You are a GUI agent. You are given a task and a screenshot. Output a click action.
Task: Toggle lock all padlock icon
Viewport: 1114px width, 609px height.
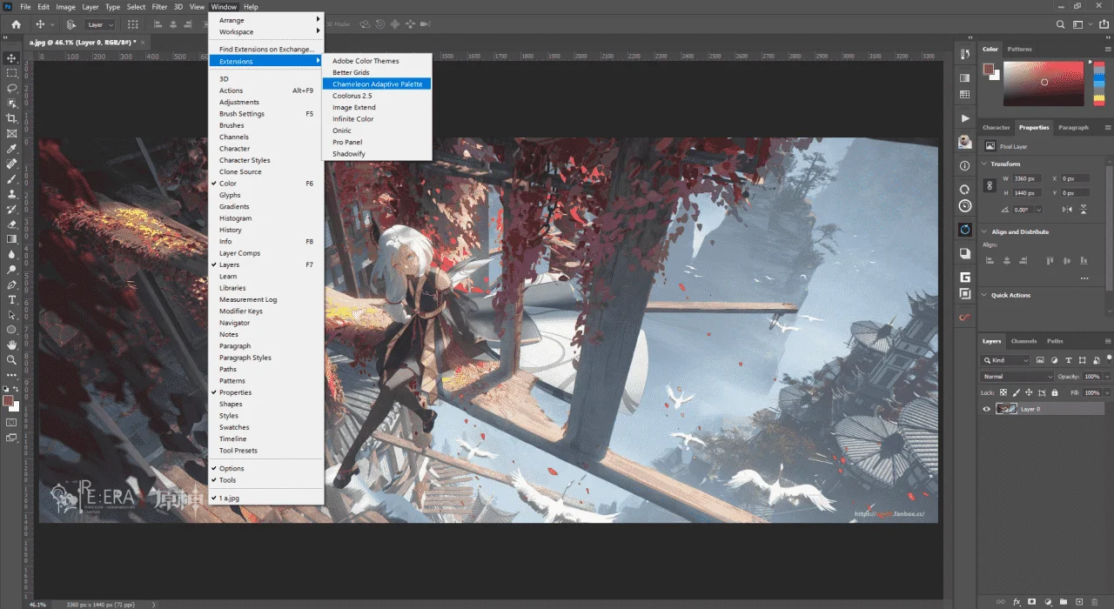1055,393
